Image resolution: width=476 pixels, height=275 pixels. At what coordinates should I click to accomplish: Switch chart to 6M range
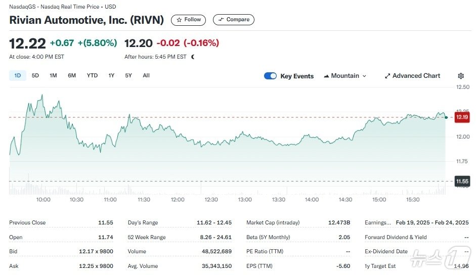(72, 76)
